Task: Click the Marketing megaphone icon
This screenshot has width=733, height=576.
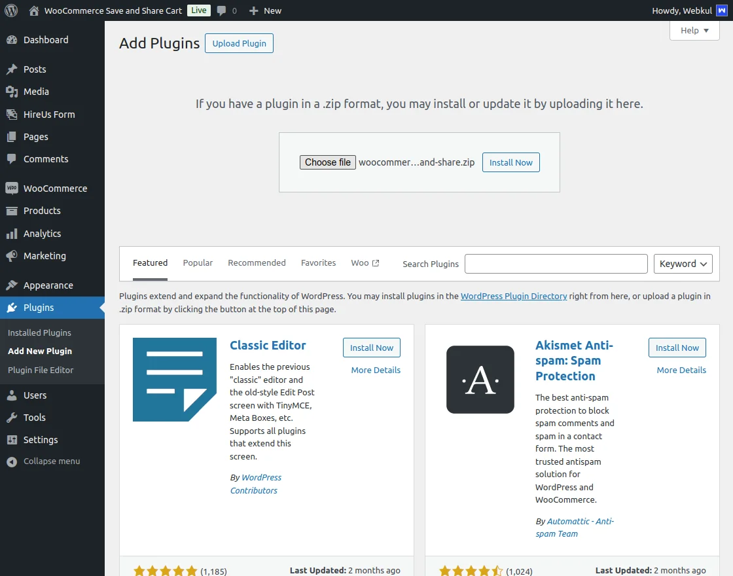Action: [12, 256]
